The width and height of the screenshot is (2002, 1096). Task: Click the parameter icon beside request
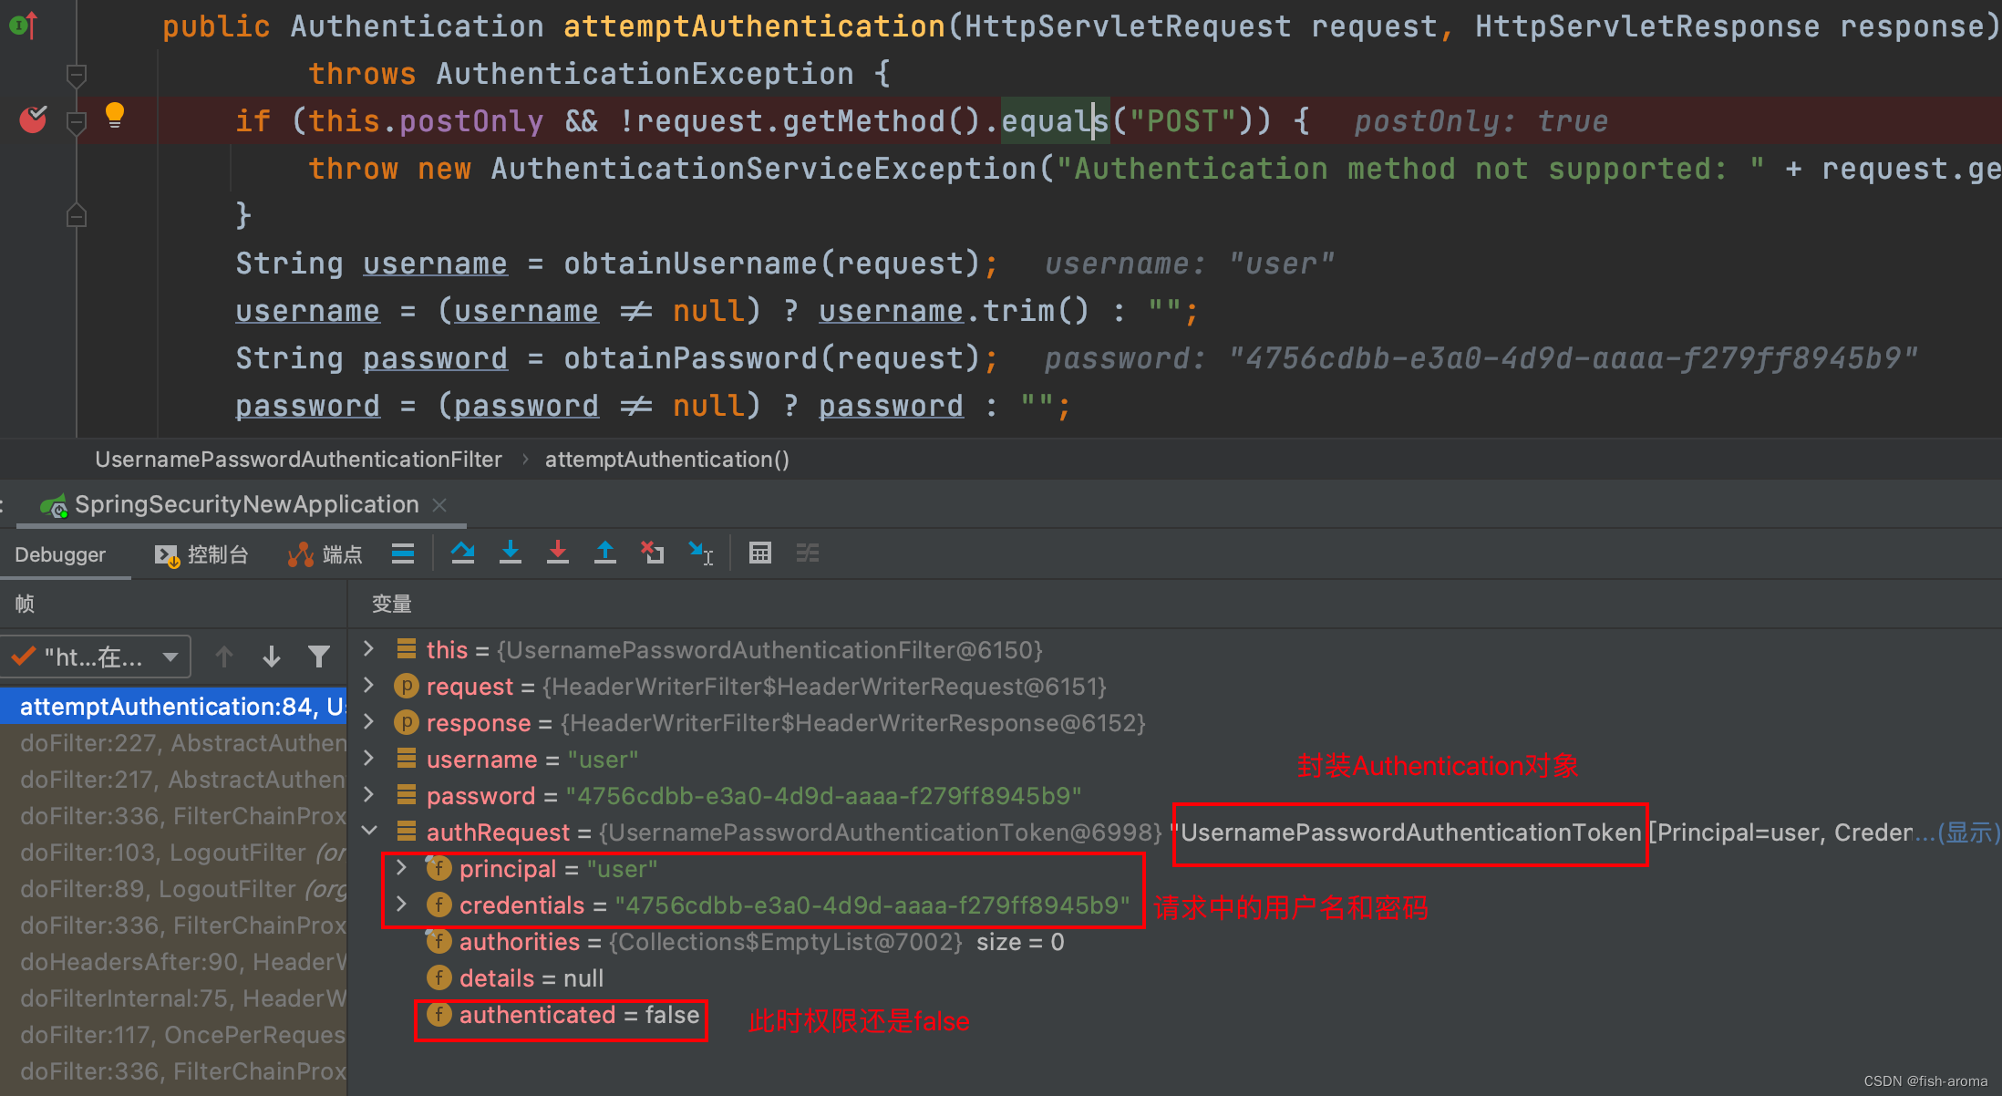406,686
